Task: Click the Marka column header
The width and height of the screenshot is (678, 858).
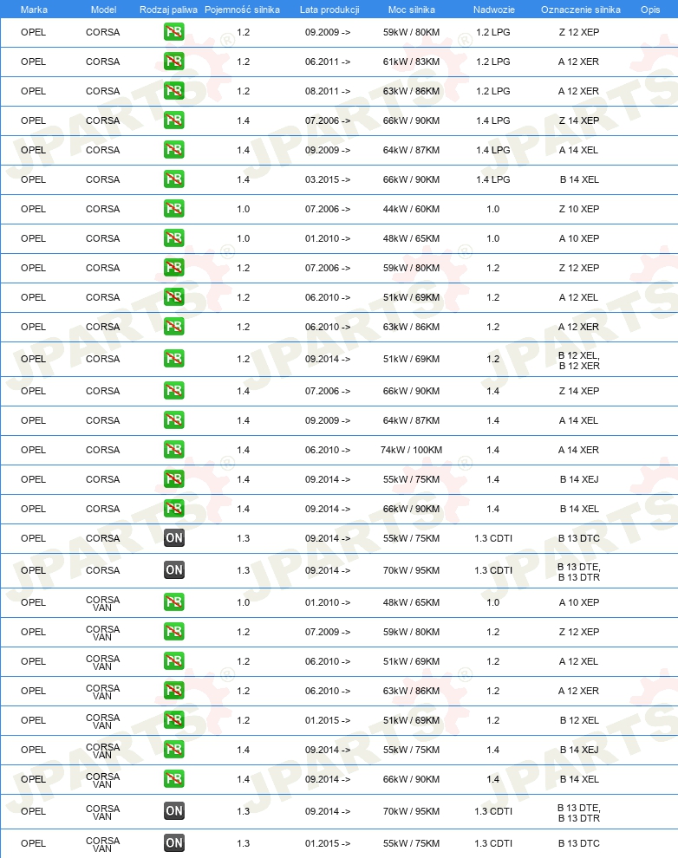Action: point(34,10)
